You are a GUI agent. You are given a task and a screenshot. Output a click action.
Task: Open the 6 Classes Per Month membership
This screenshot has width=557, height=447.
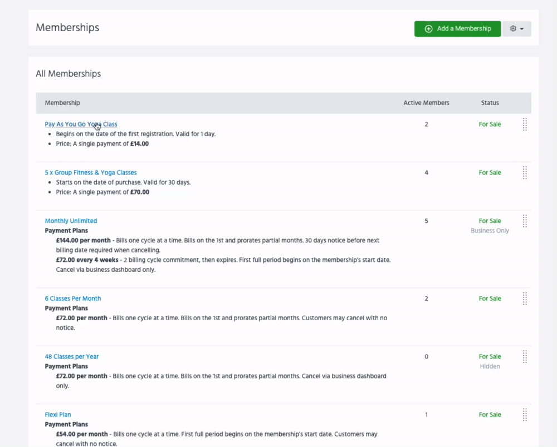tap(73, 299)
